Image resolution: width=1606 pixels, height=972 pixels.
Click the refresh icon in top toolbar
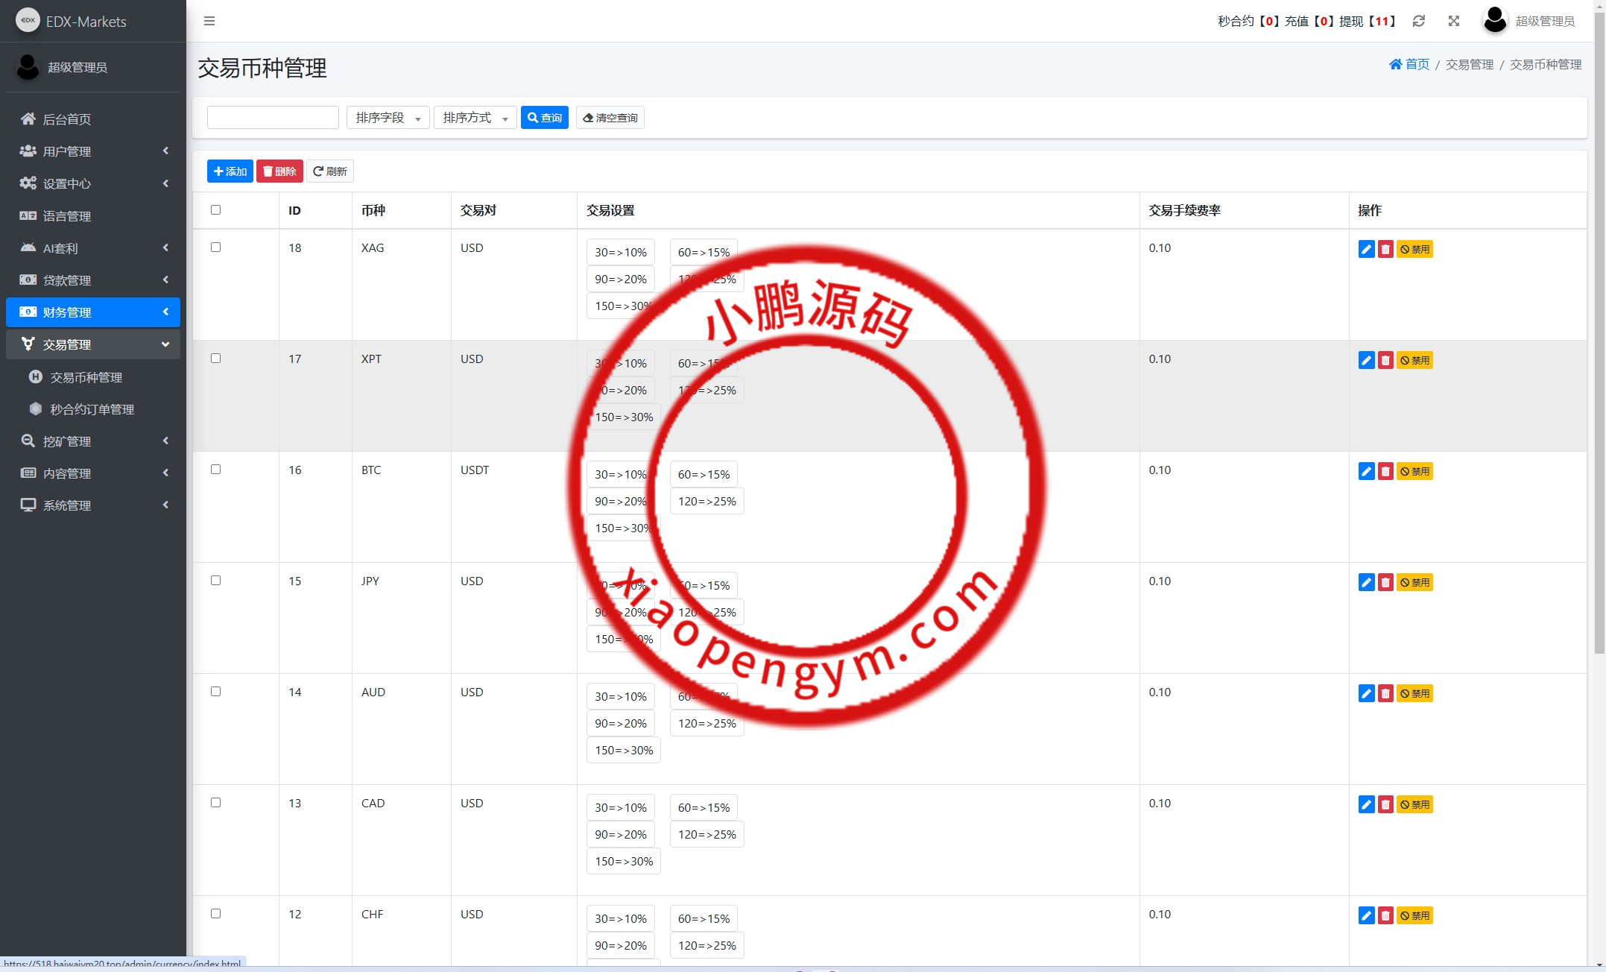(1418, 21)
